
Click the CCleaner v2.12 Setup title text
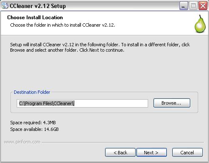click(x=38, y=6)
